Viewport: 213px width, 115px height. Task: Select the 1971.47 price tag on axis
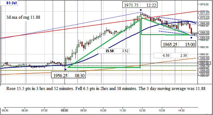point(204,13)
